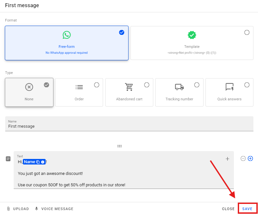
Task: Click the UPLOAD attachment button
Action: [x=18, y=209]
